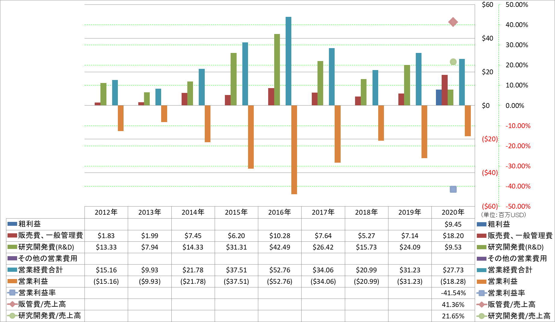The width and height of the screenshot is (555, 322).
Task: Select the green circle 研究開発費/売上高 marker
Action: (x=453, y=62)
